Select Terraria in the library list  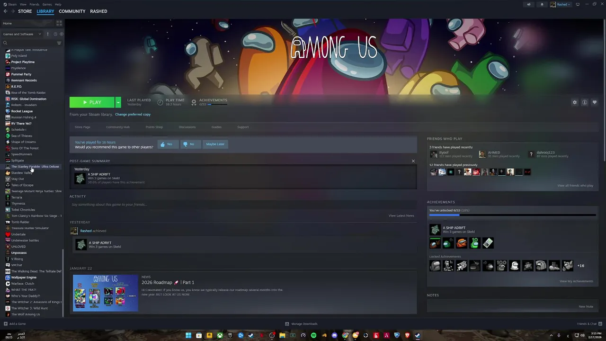17,197
